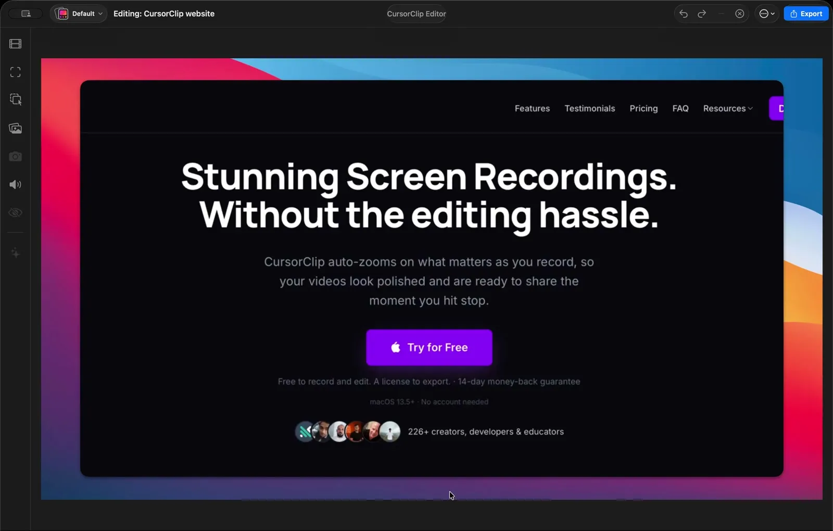
Task: Open the ellipsis more options menu
Action: tap(767, 14)
